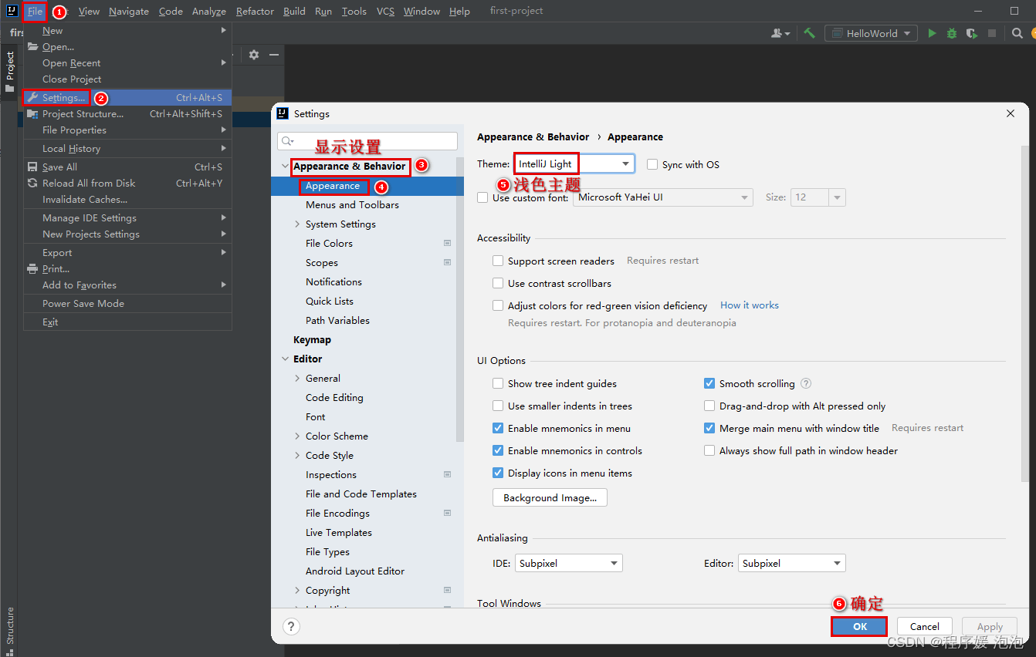The width and height of the screenshot is (1036, 657).
Task: Expand Code Style tree node
Action: [297, 455]
